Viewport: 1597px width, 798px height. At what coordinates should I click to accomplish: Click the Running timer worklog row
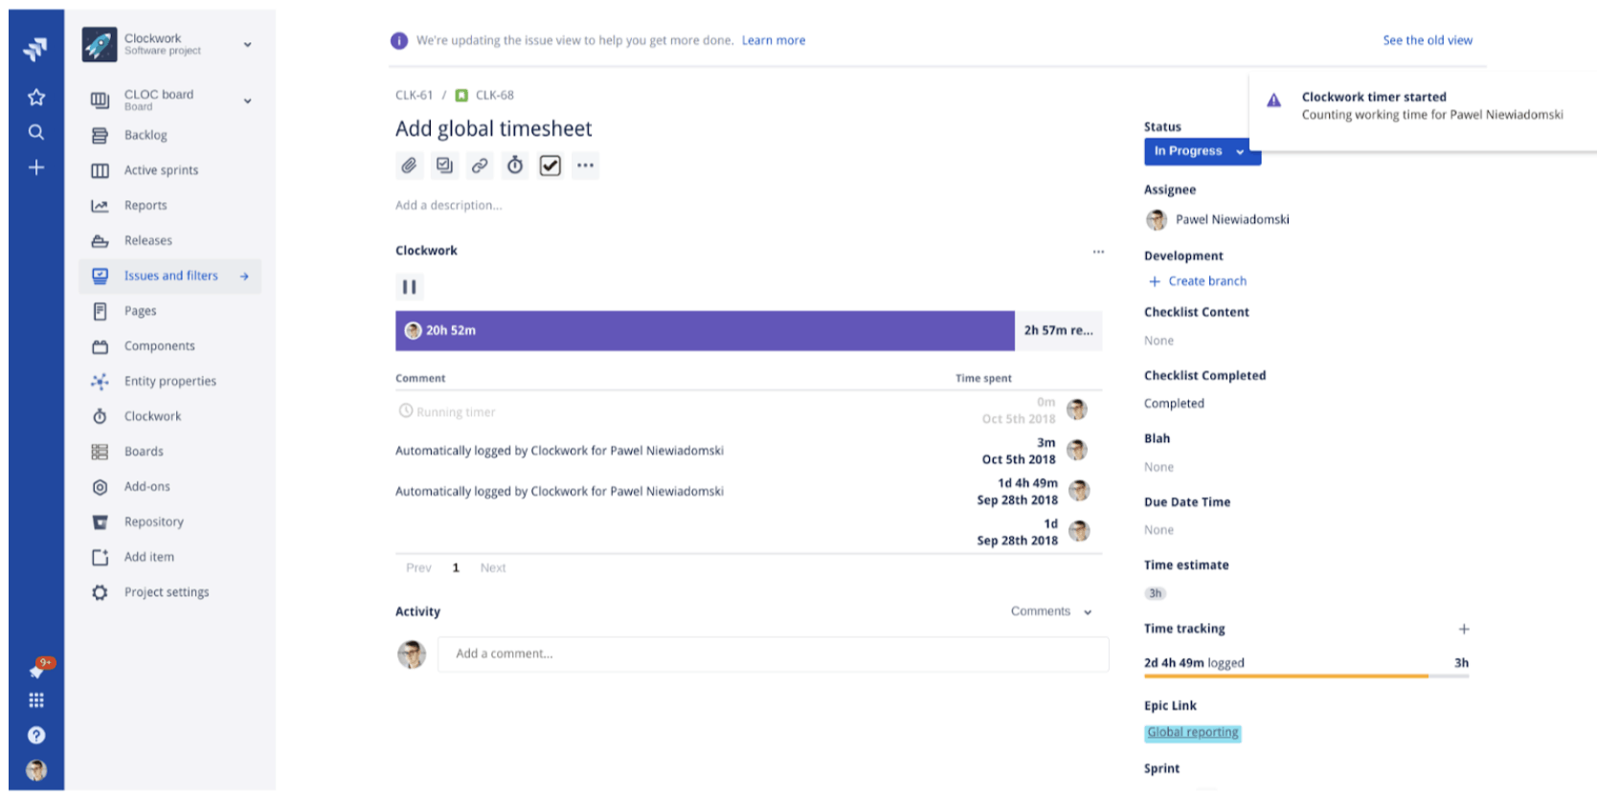(x=749, y=411)
